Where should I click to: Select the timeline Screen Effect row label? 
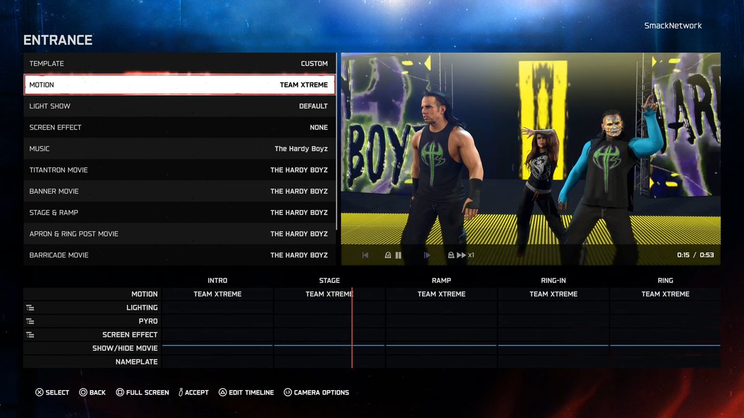130,335
